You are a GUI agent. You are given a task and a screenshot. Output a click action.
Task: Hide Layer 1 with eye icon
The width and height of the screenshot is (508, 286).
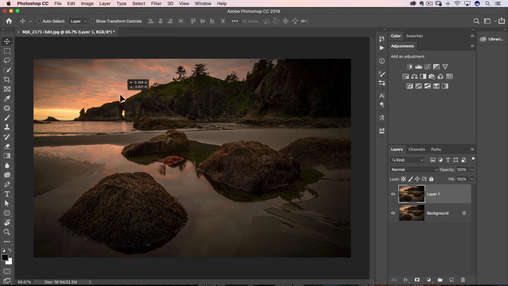(x=393, y=194)
